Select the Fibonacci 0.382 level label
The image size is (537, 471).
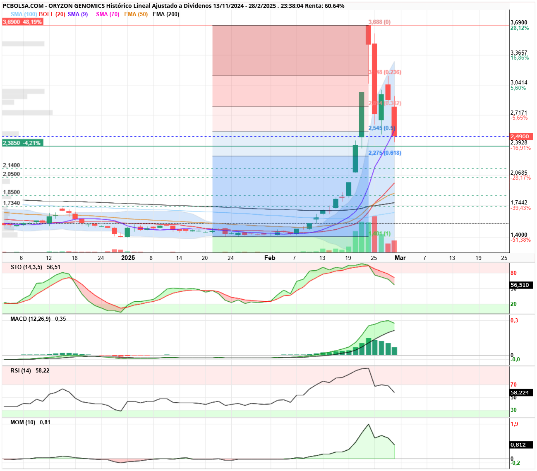click(385, 103)
